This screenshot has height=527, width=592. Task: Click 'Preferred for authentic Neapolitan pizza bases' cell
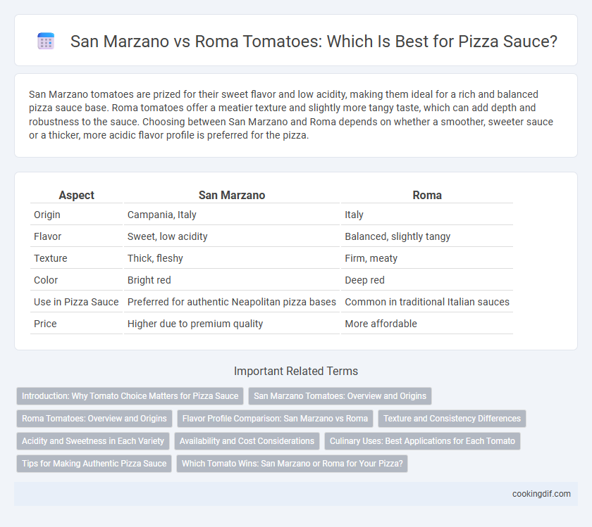point(232,302)
